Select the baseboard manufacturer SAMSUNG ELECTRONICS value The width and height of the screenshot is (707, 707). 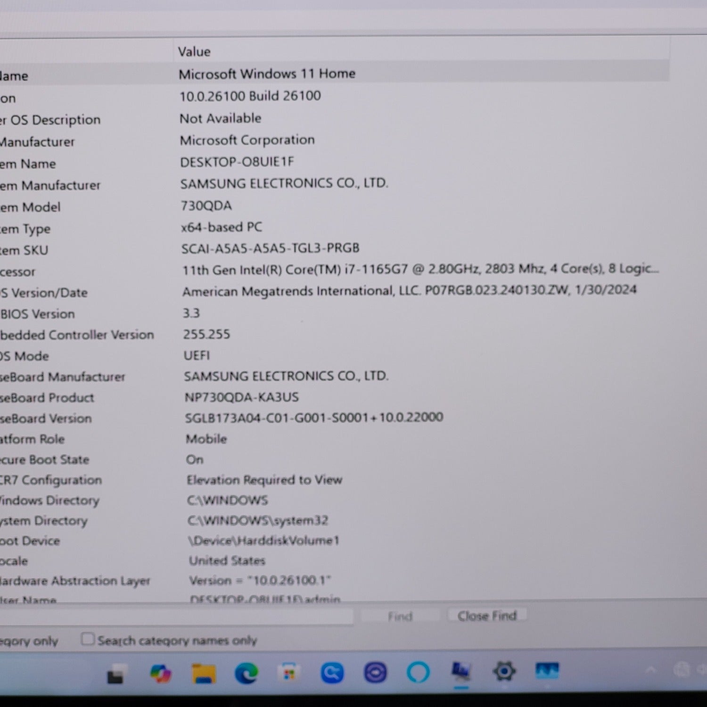[x=286, y=376]
